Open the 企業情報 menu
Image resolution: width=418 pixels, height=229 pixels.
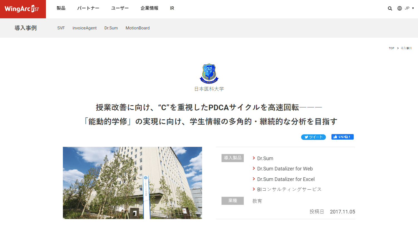(x=149, y=8)
